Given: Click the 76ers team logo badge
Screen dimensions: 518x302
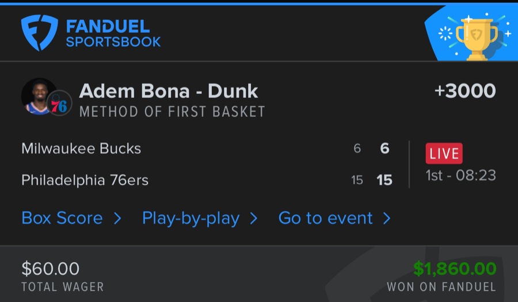Looking at the screenshot, I should pyautogui.click(x=59, y=104).
